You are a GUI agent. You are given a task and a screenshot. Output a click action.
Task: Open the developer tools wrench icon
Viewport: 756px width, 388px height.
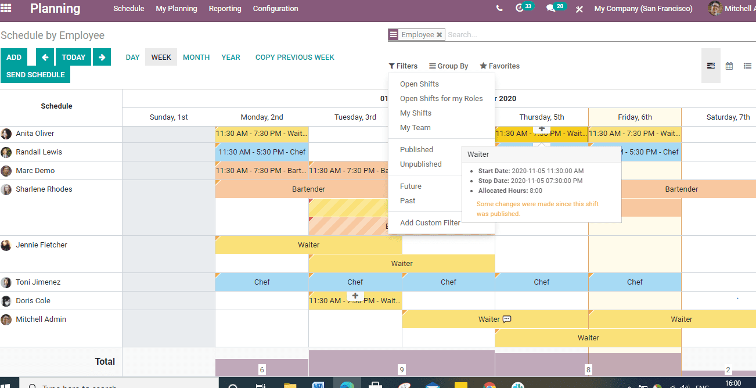point(579,9)
